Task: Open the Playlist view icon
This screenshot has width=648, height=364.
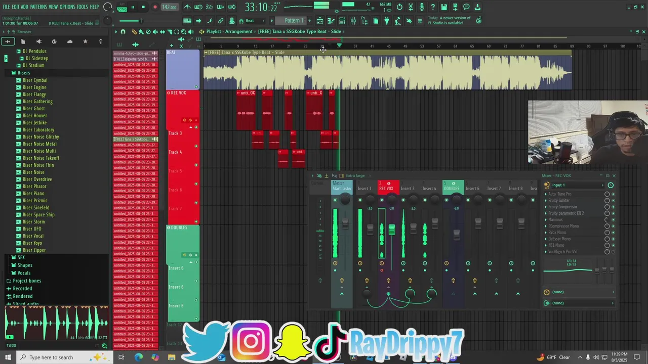Action: (319, 21)
